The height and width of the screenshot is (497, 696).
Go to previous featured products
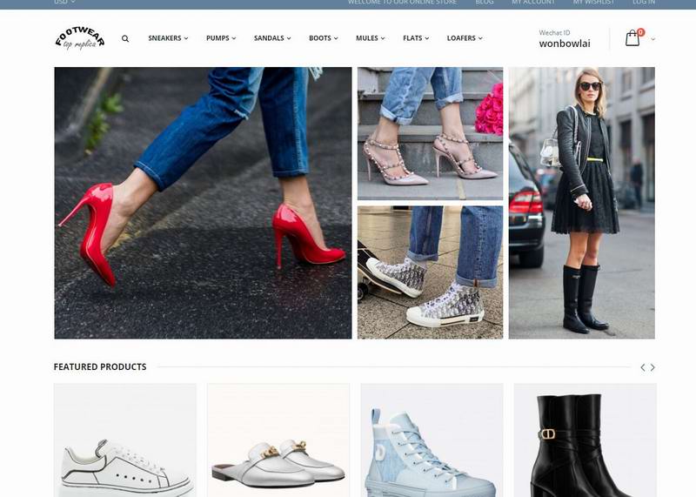[642, 367]
